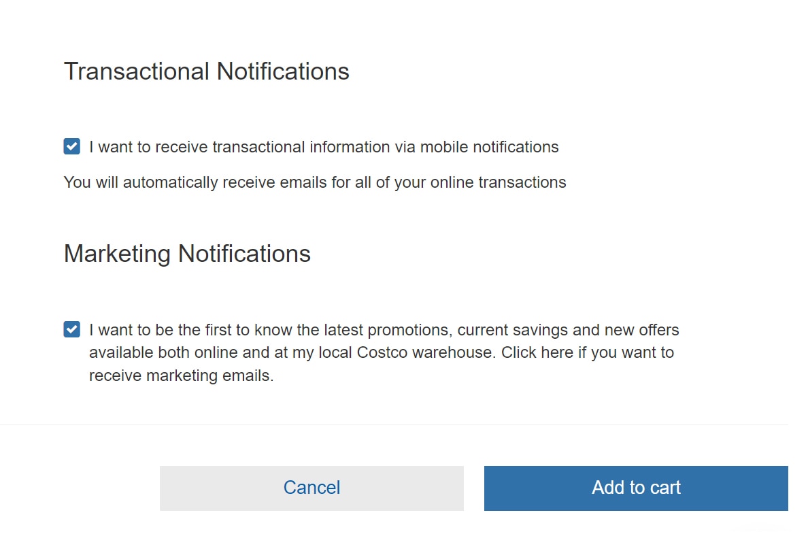Viewport: 808px width, 549px height.
Task: Click the "receive marketing emails." last line
Action: 181,376
